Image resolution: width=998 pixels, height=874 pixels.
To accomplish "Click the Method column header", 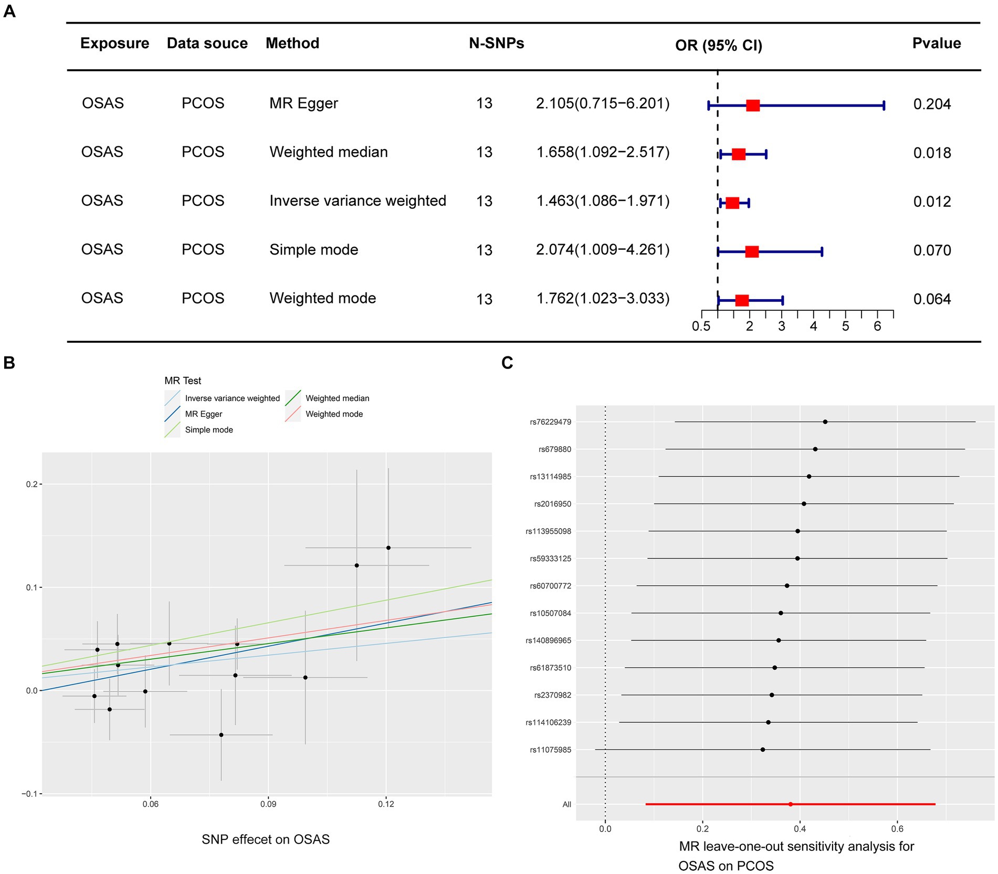I will click(x=292, y=43).
